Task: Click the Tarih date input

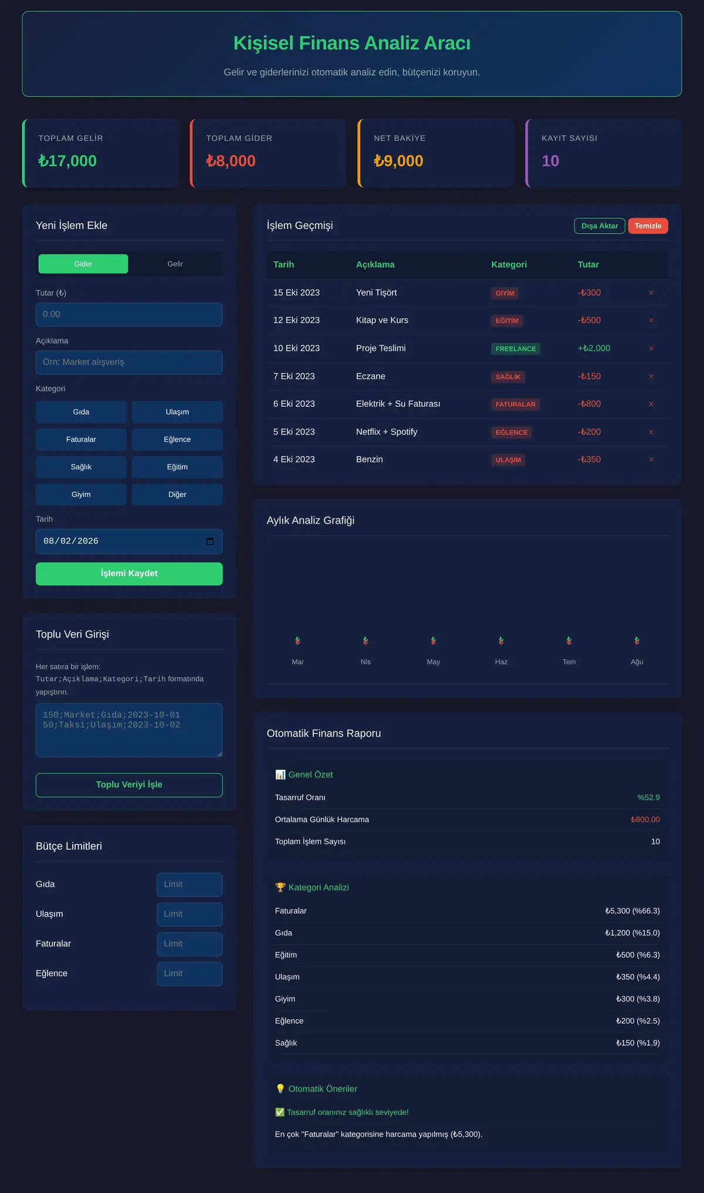Action: click(x=129, y=541)
